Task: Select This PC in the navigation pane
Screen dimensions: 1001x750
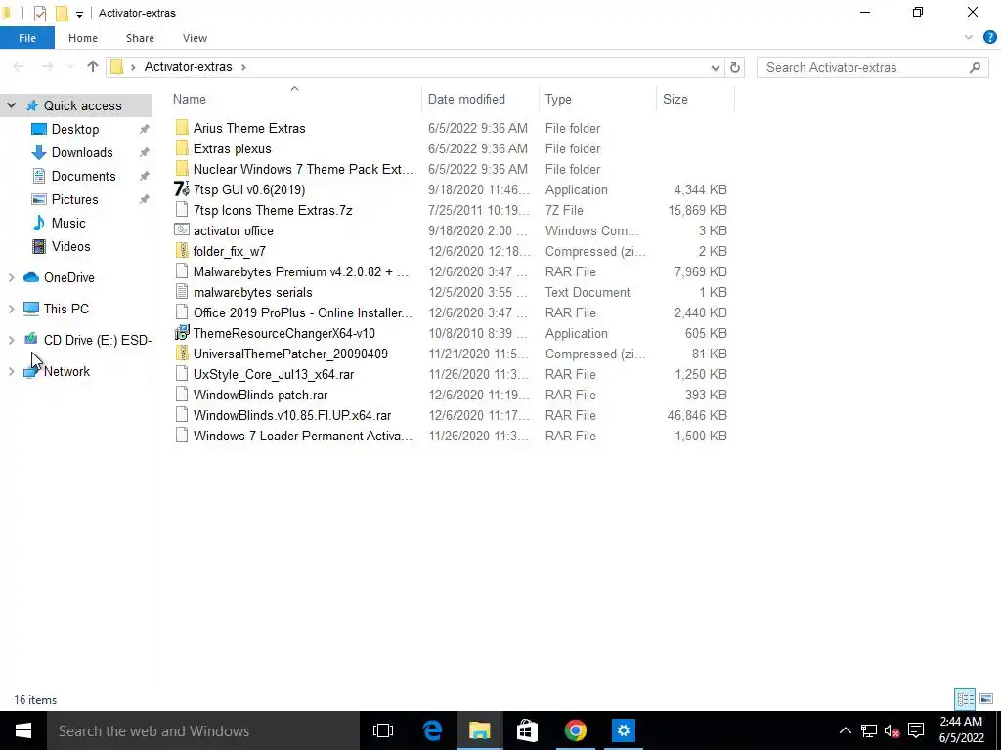Action: tap(65, 309)
